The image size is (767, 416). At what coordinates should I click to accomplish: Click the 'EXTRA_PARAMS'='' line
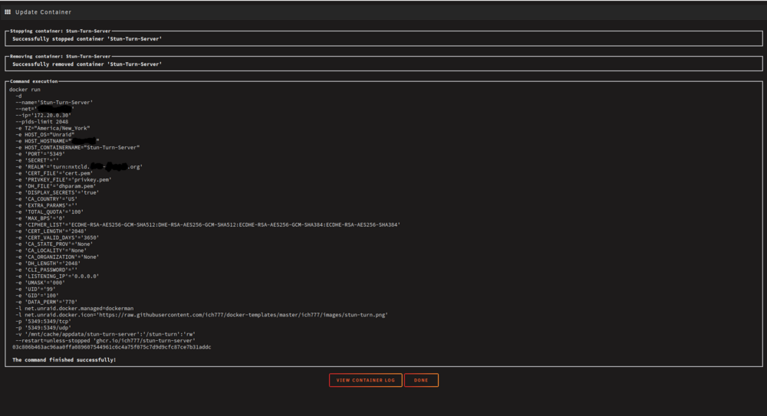pos(47,205)
